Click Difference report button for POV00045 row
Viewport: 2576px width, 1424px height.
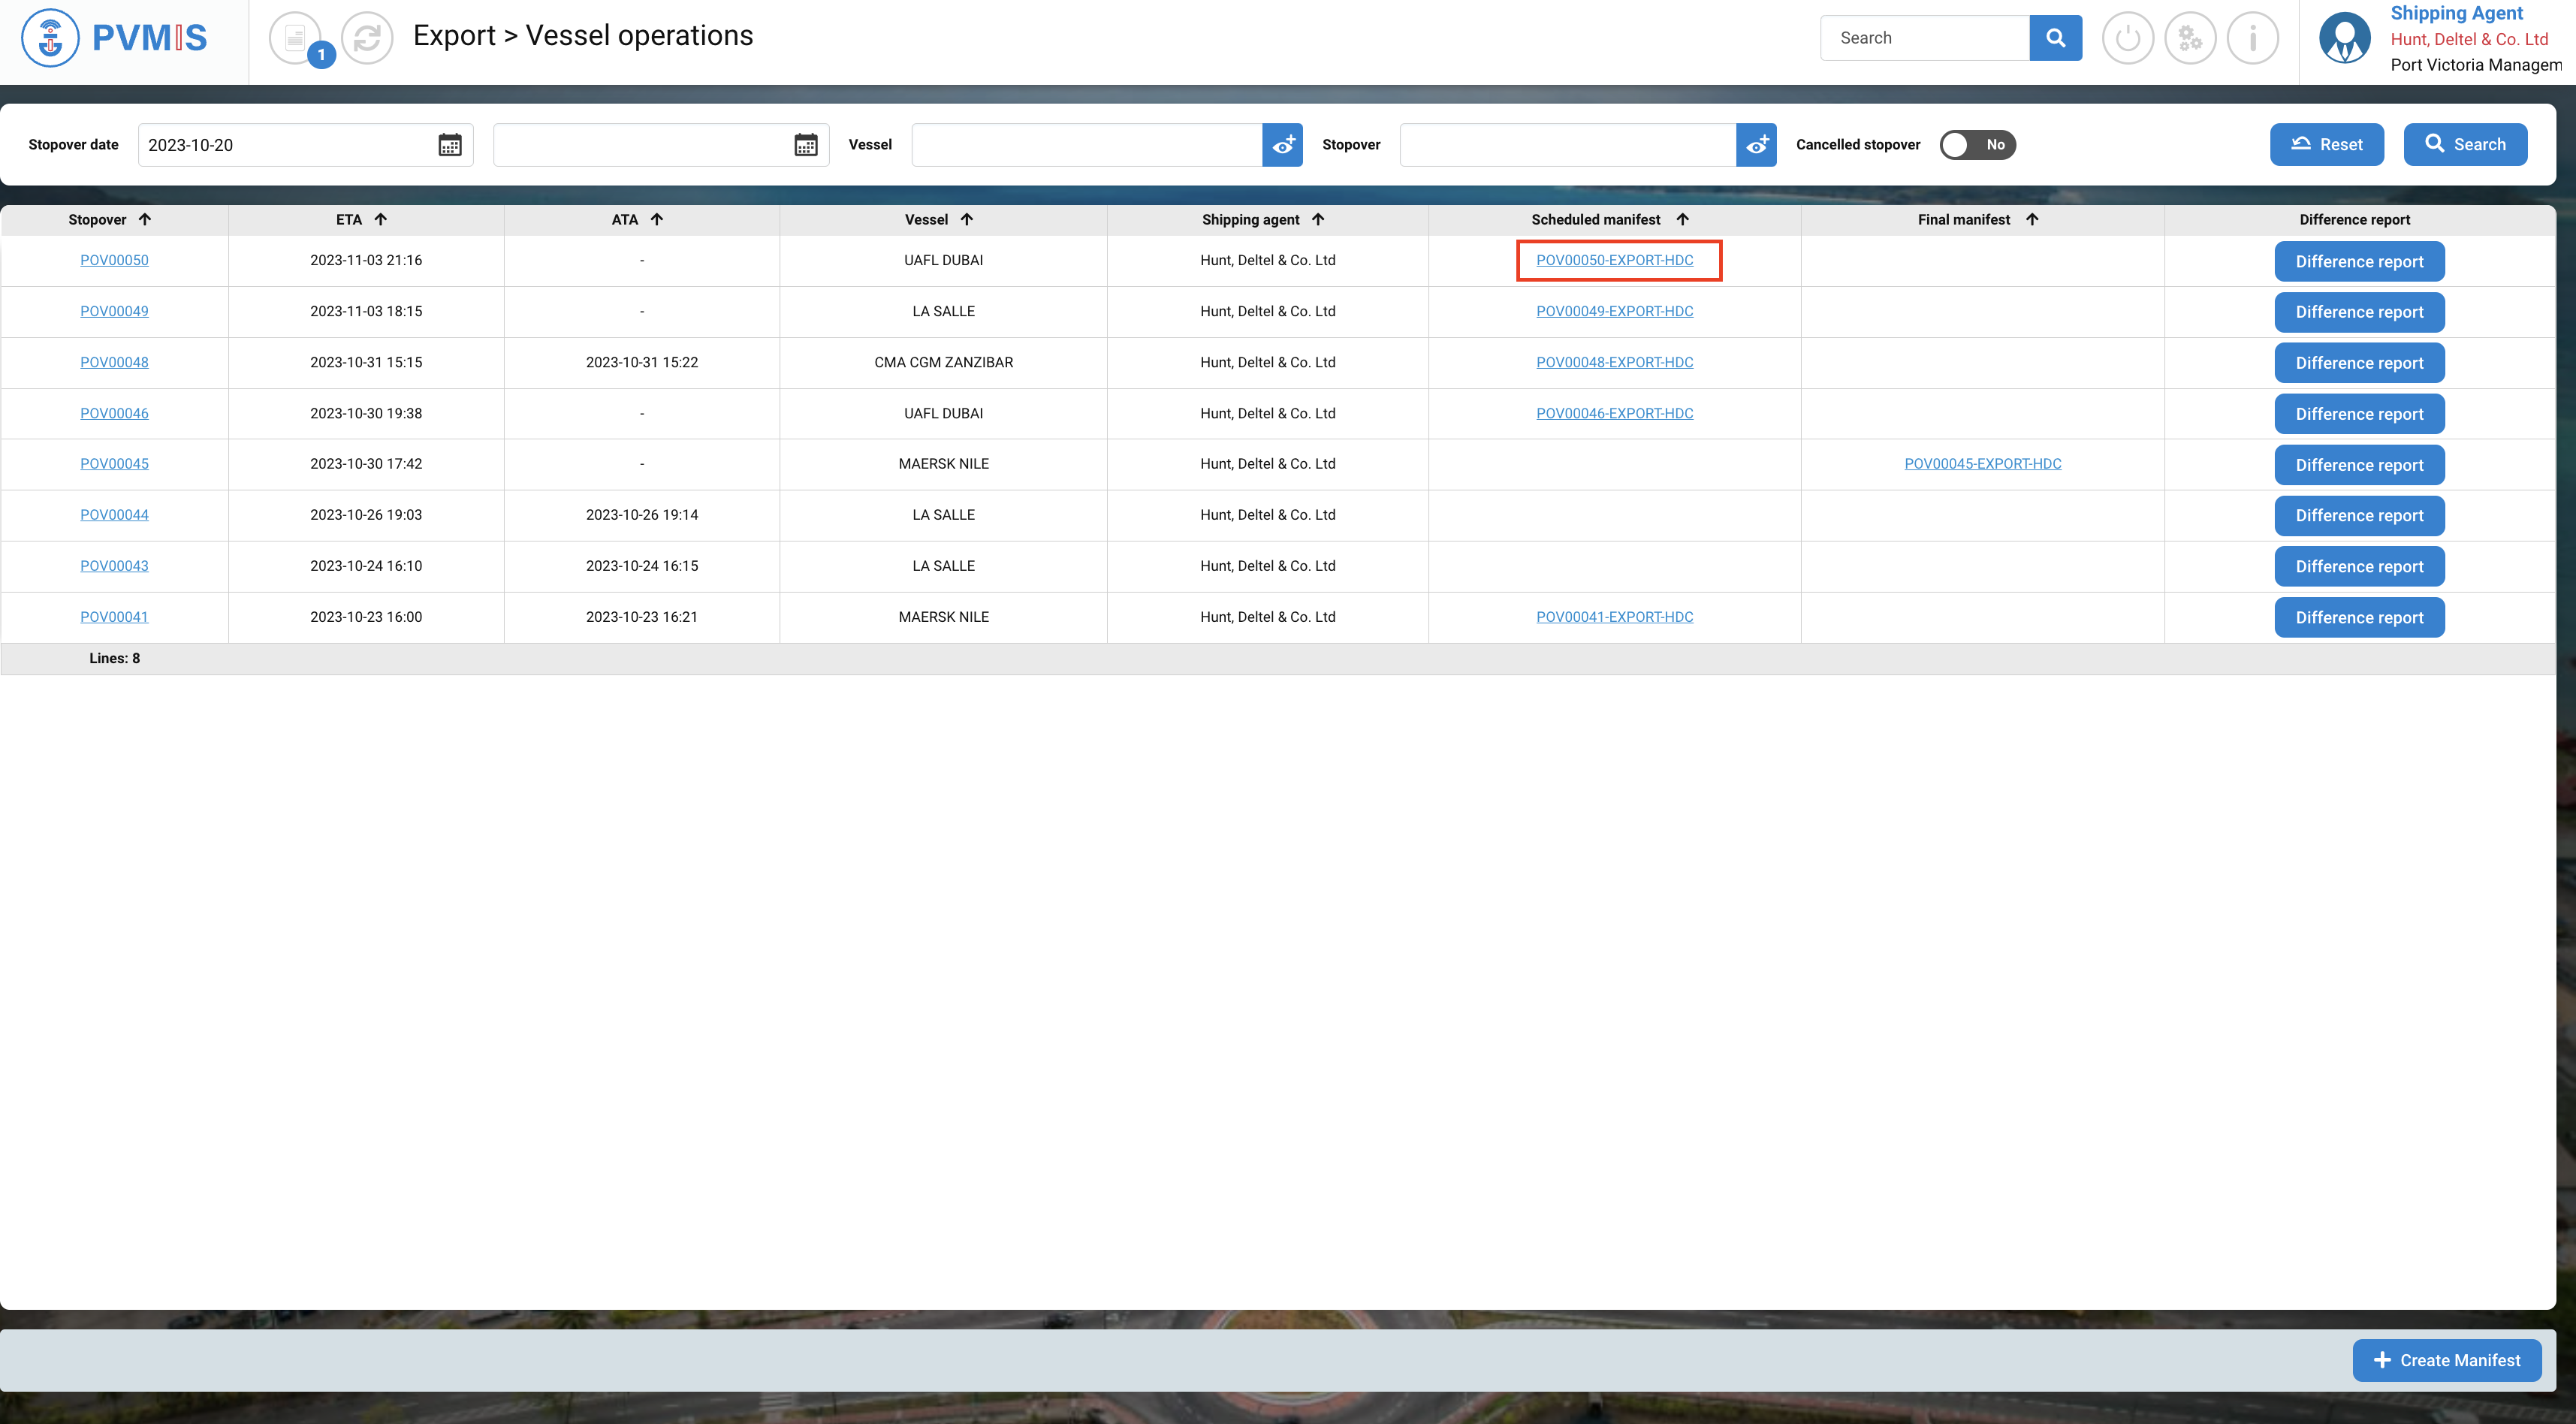pos(2358,465)
